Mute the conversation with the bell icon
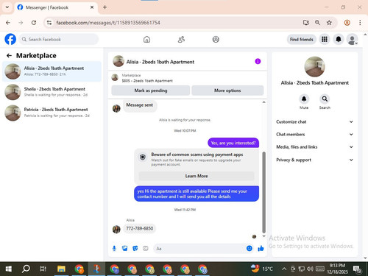Image resolution: width=368 pixels, height=276 pixels. 304,99
